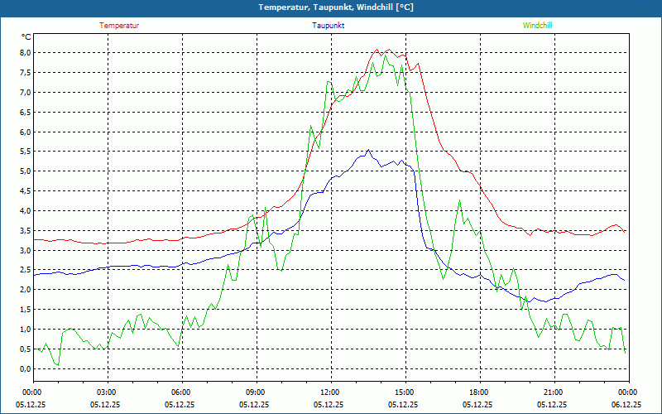The height and width of the screenshot is (414, 662).
Task: Select the 7,0 tick label on the Y-axis
Action: coord(25,92)
